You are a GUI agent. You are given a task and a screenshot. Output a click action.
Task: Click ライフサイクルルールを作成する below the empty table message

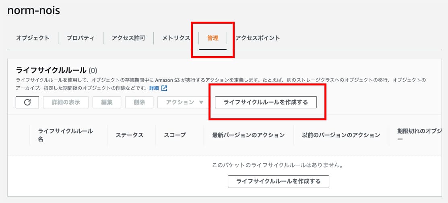[279, 181]
